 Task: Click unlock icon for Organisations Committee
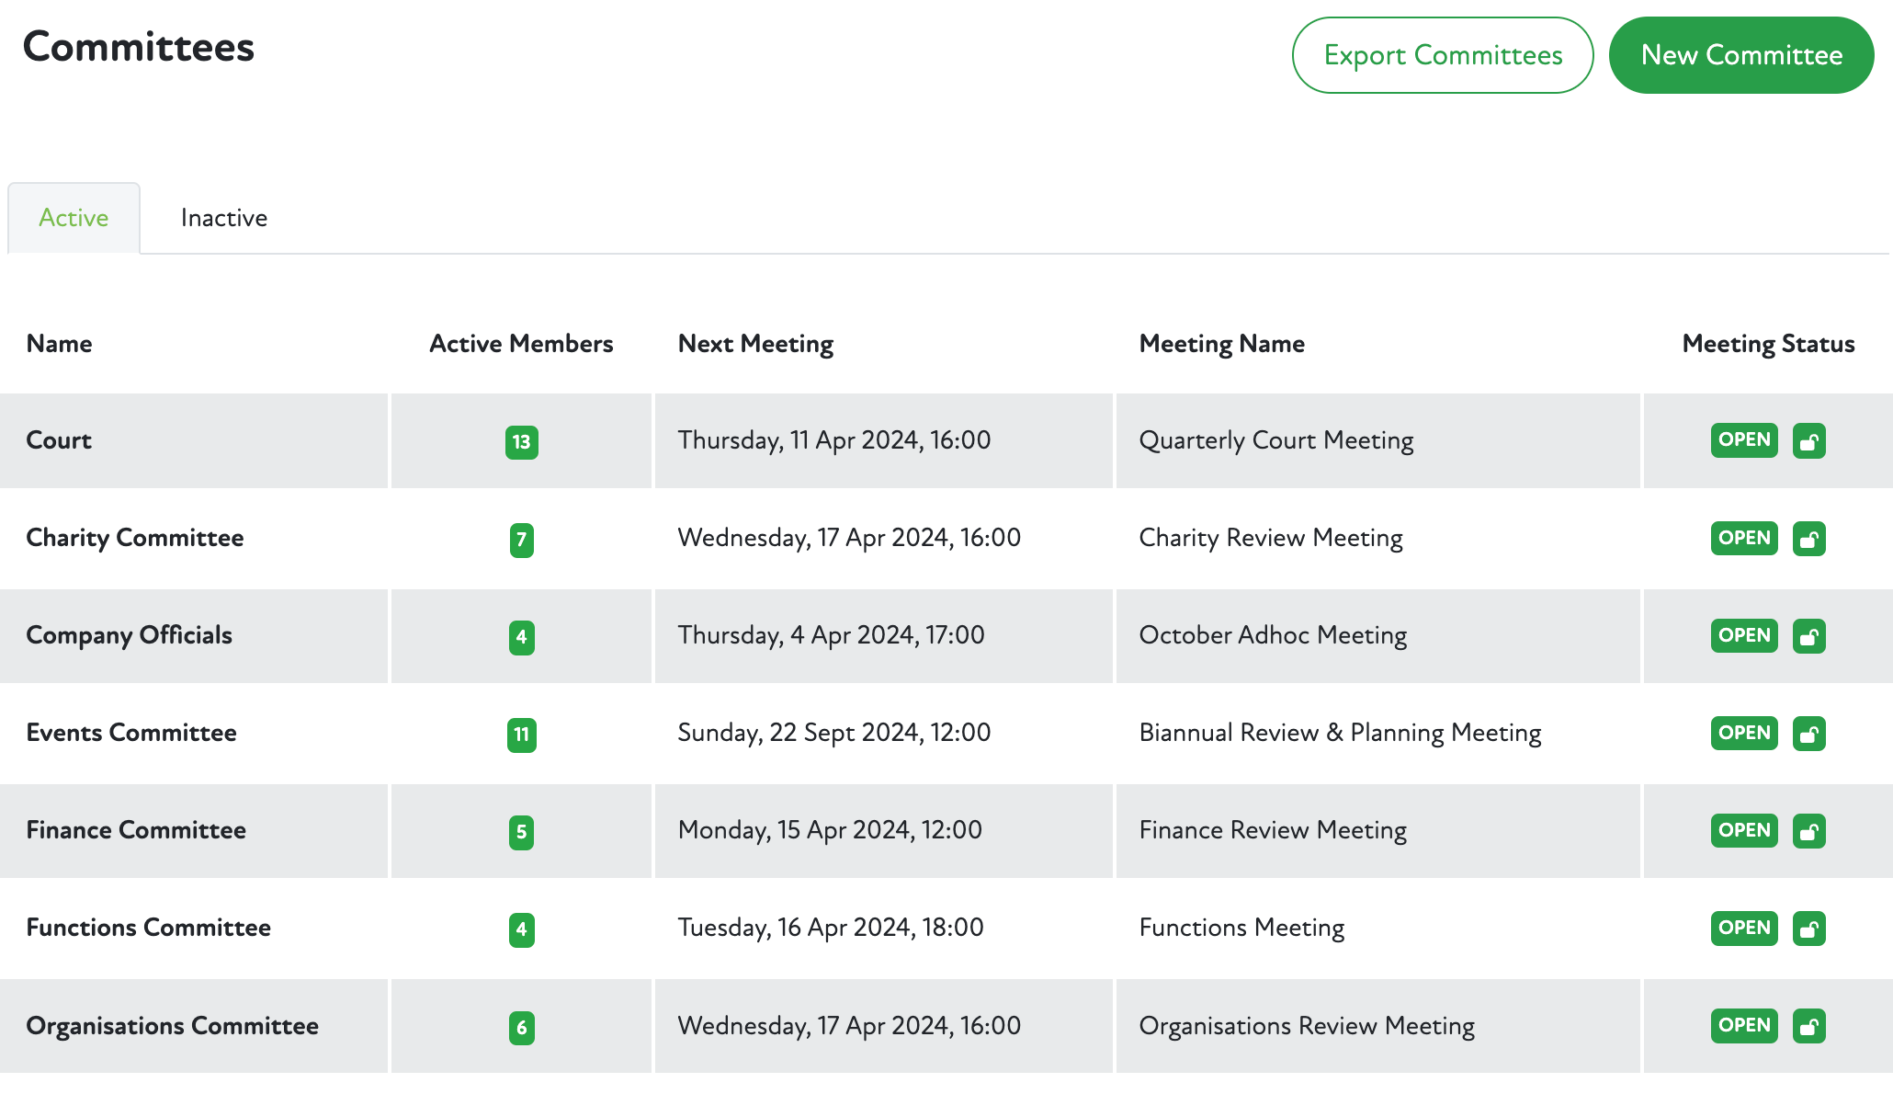(1808, 1026)
